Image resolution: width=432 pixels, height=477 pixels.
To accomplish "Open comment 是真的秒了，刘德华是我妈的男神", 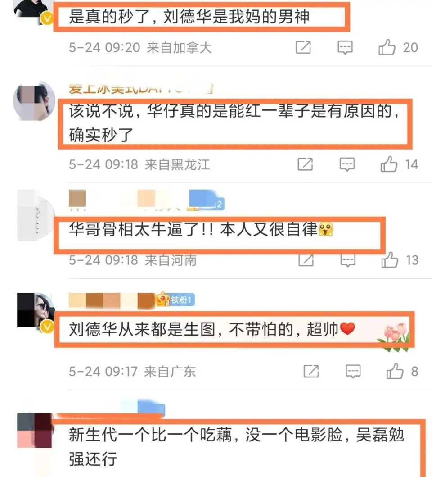I will coord(189,16).
